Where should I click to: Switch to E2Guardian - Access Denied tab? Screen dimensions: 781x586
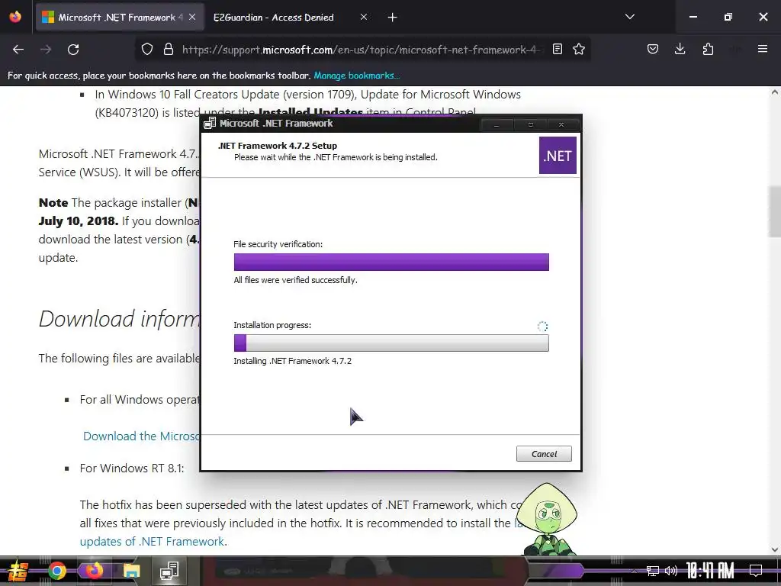[274, 18]
